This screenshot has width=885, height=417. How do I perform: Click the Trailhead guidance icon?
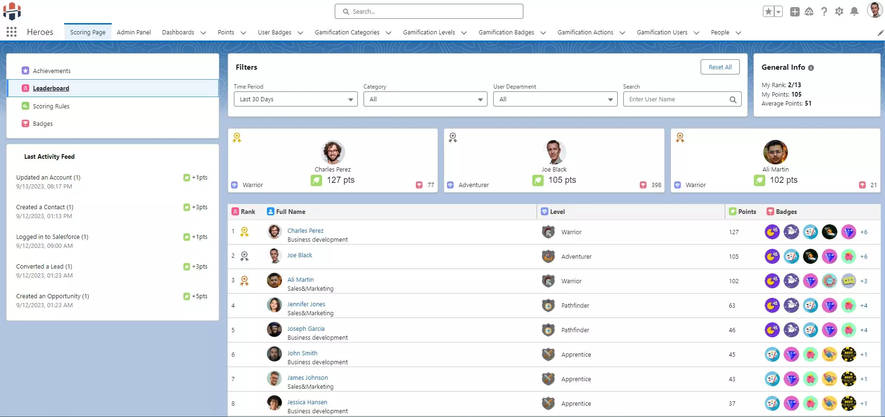(809, 11)
